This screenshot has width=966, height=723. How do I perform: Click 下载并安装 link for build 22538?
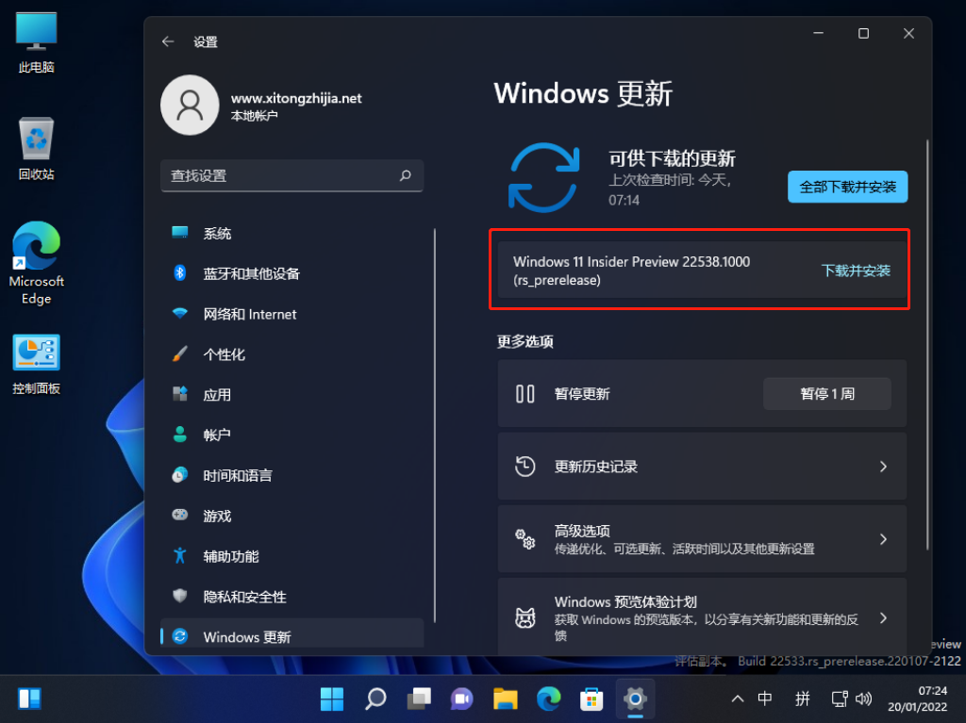click(x=856, y=271)
